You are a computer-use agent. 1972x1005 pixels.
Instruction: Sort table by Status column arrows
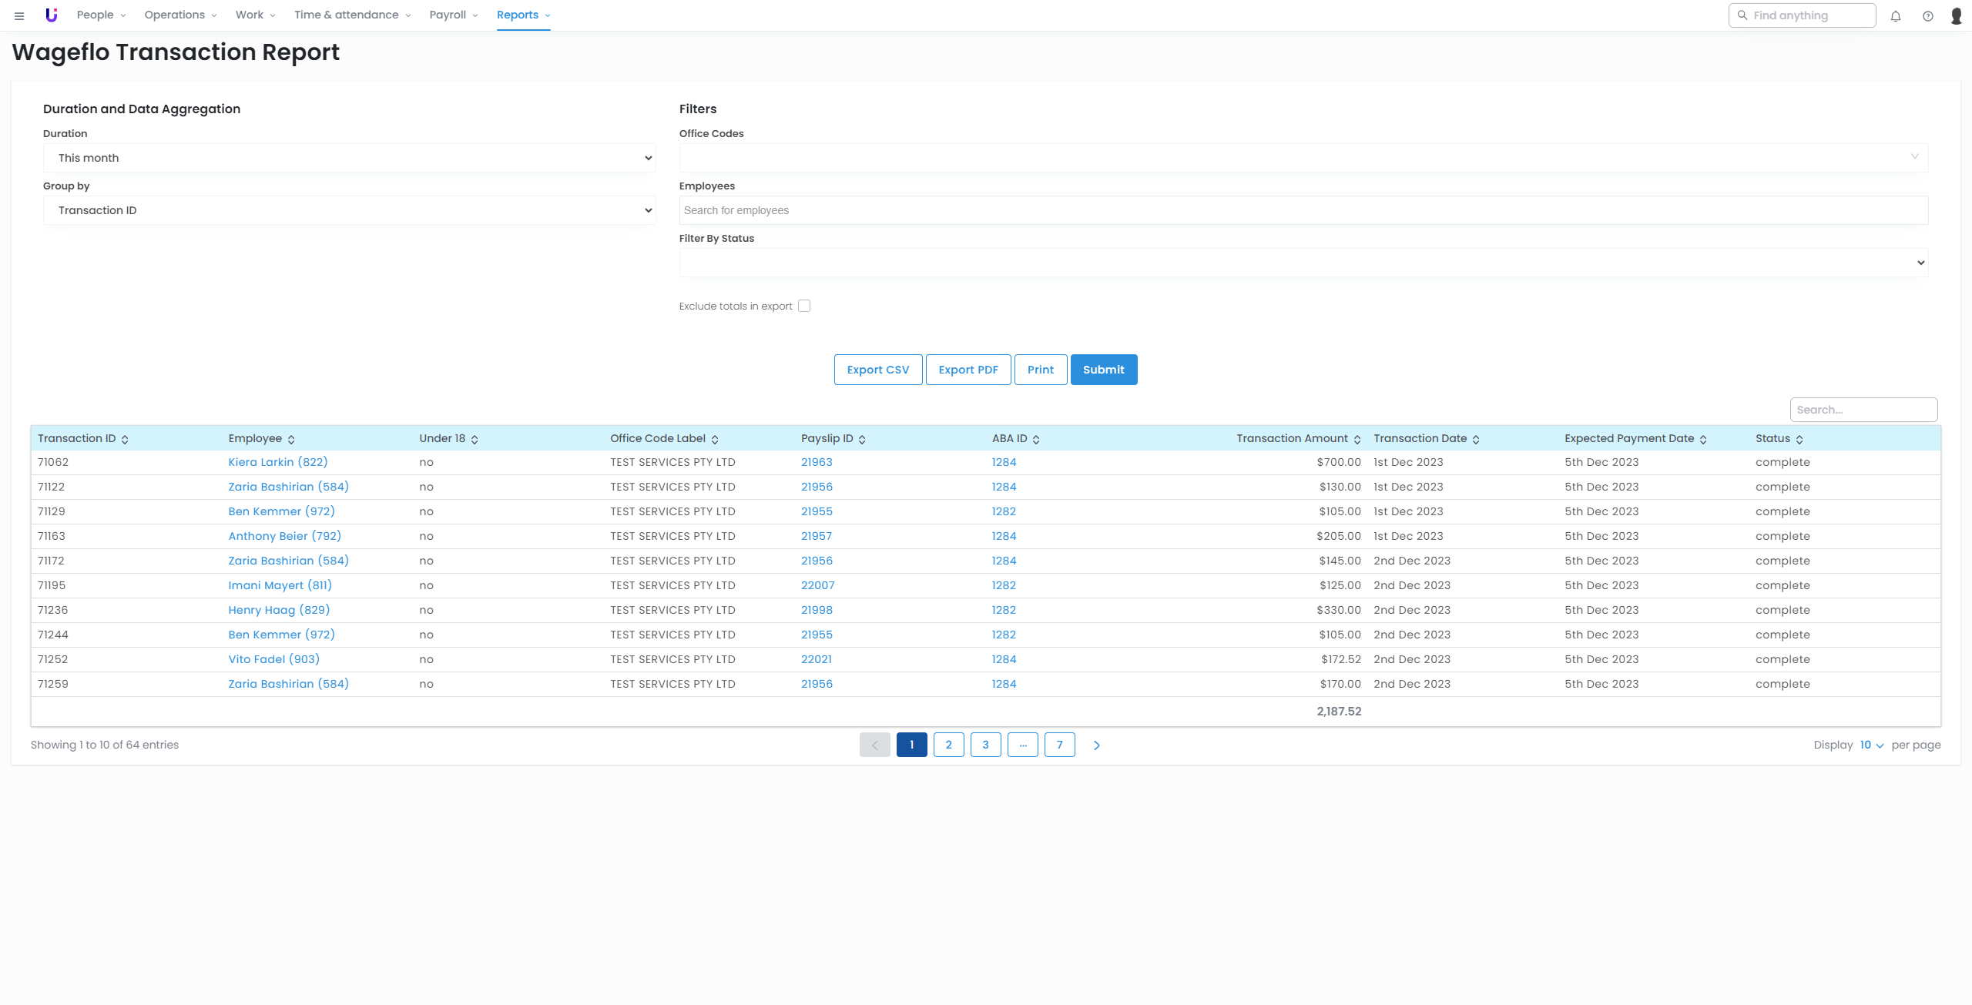coord(1799,439)
